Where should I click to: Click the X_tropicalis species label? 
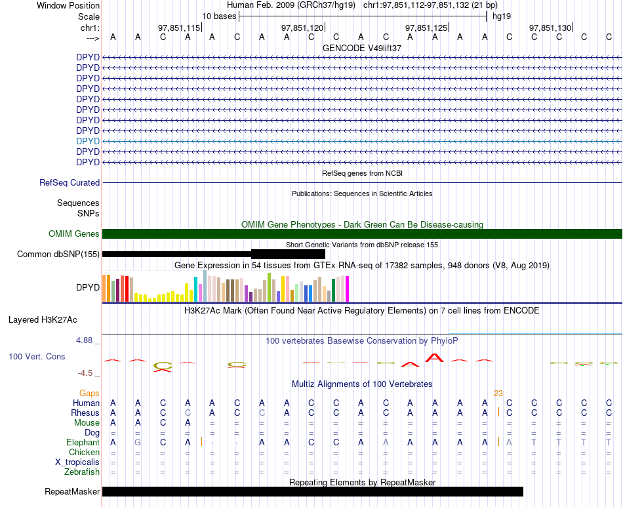(77, 462)
